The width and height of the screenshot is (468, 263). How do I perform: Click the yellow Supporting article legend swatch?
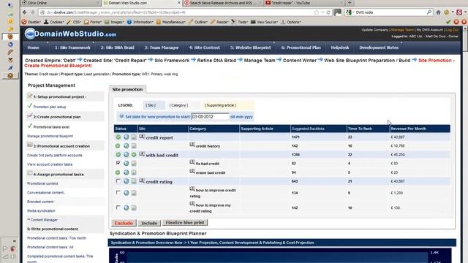coord(228,105)
